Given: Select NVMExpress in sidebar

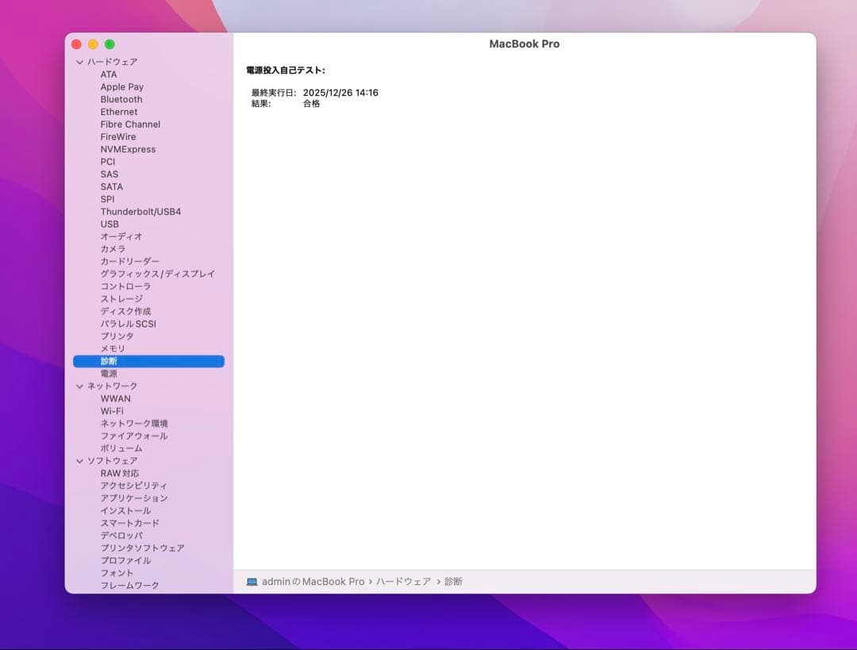Looking at the screenshot, I should [128, 150].
